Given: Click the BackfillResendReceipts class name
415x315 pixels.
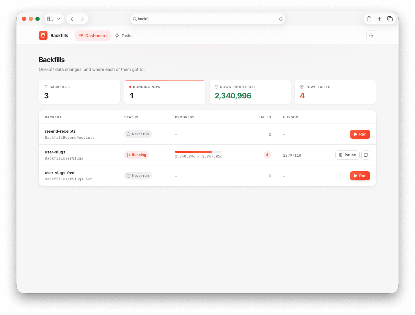Looking at the screenshot, I should pyautogui.click(x=69, y=138).
